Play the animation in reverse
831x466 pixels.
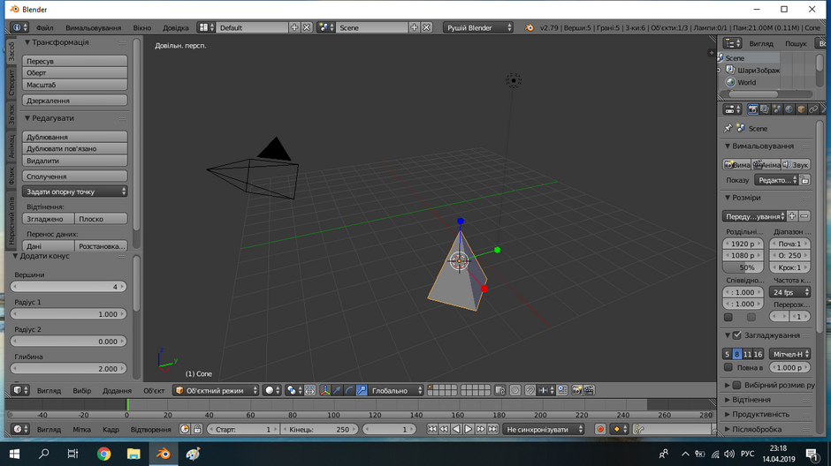click(x=456, y=429)
